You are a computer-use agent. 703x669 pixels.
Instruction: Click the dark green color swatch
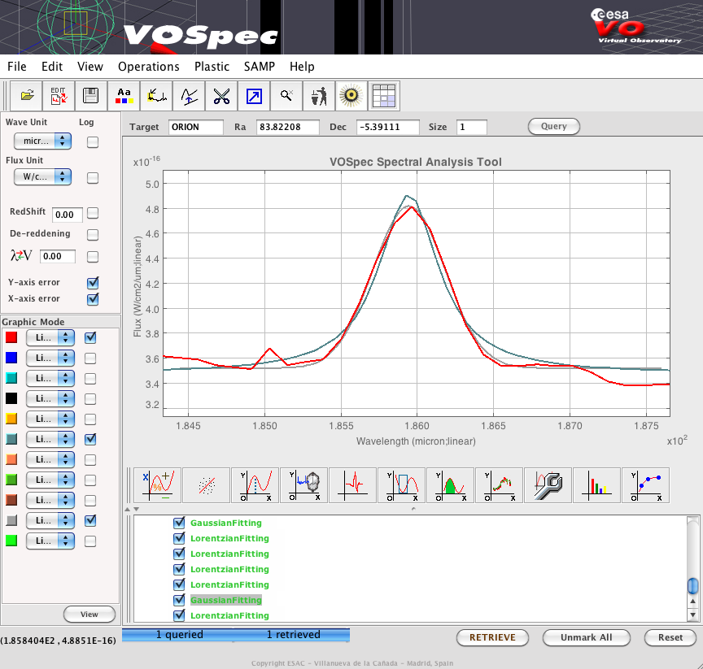pos(11,480)
